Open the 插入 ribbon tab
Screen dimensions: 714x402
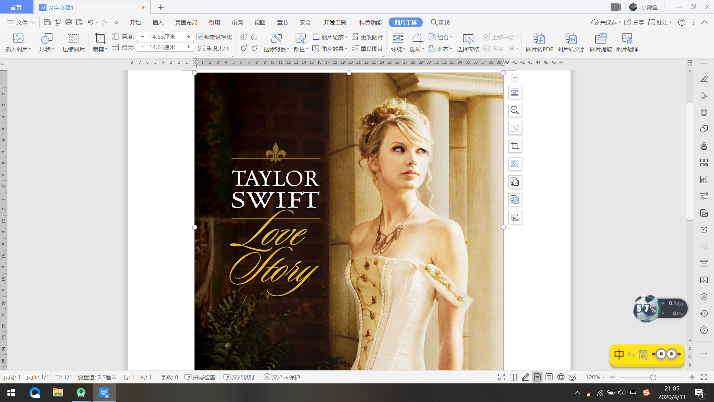coord(158,22)
